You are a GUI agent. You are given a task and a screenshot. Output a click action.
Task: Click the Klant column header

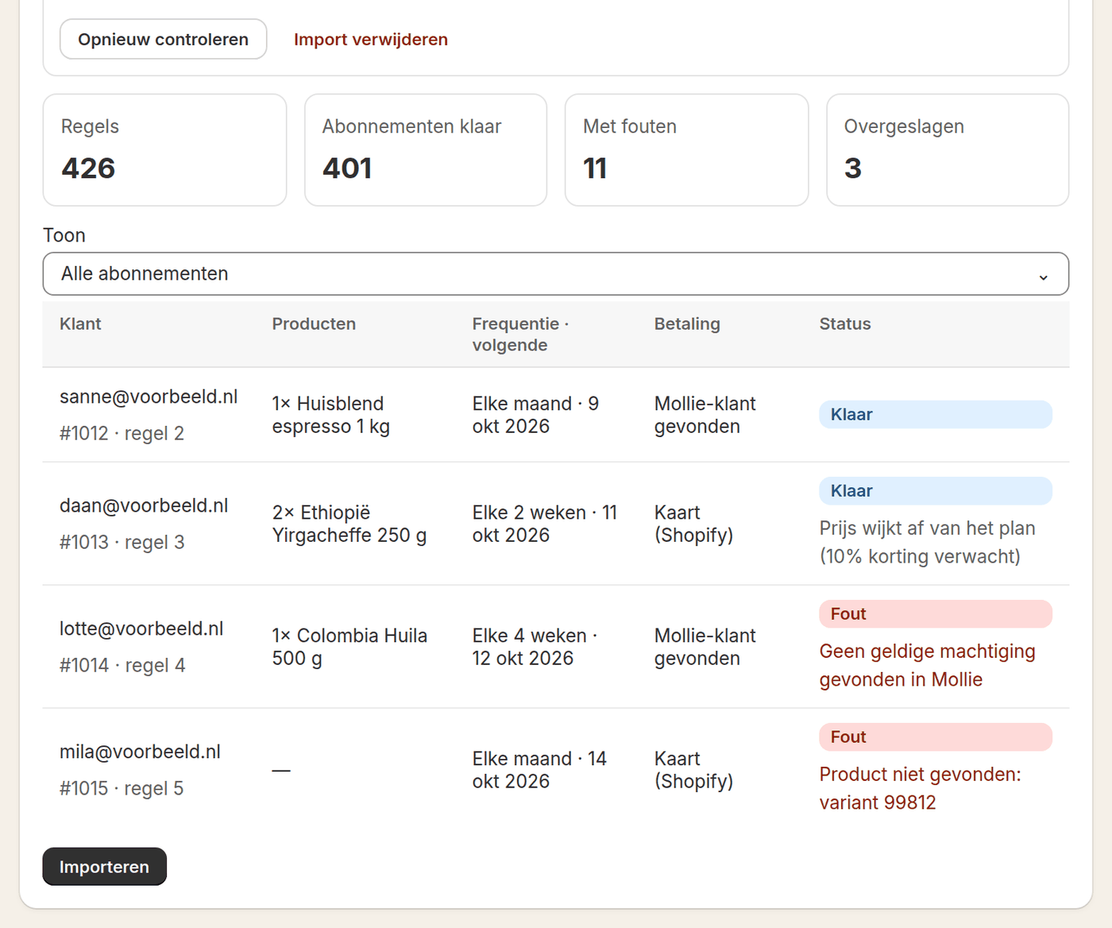[x=80, y=323]
